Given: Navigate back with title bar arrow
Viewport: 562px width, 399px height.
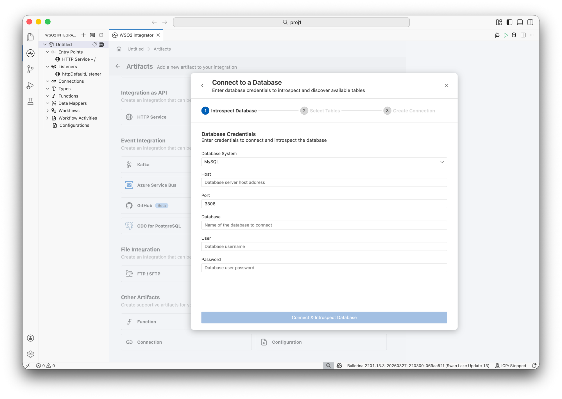Looking at the screenshot, I should click(x=154, y=22).
